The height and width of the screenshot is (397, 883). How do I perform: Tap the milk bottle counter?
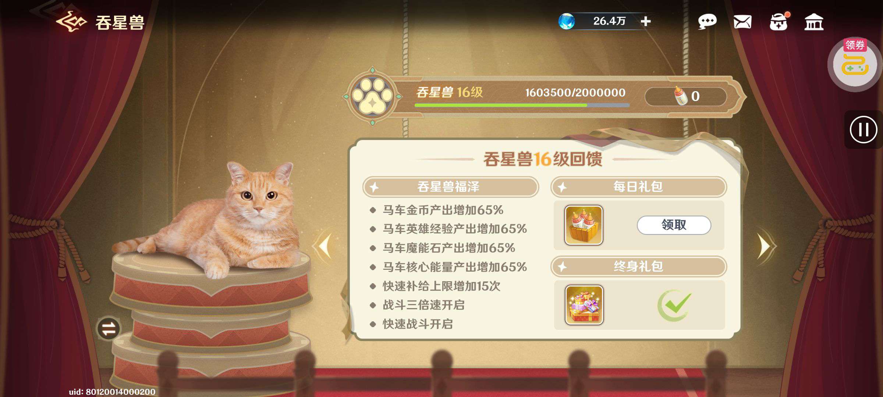[686, 96]
